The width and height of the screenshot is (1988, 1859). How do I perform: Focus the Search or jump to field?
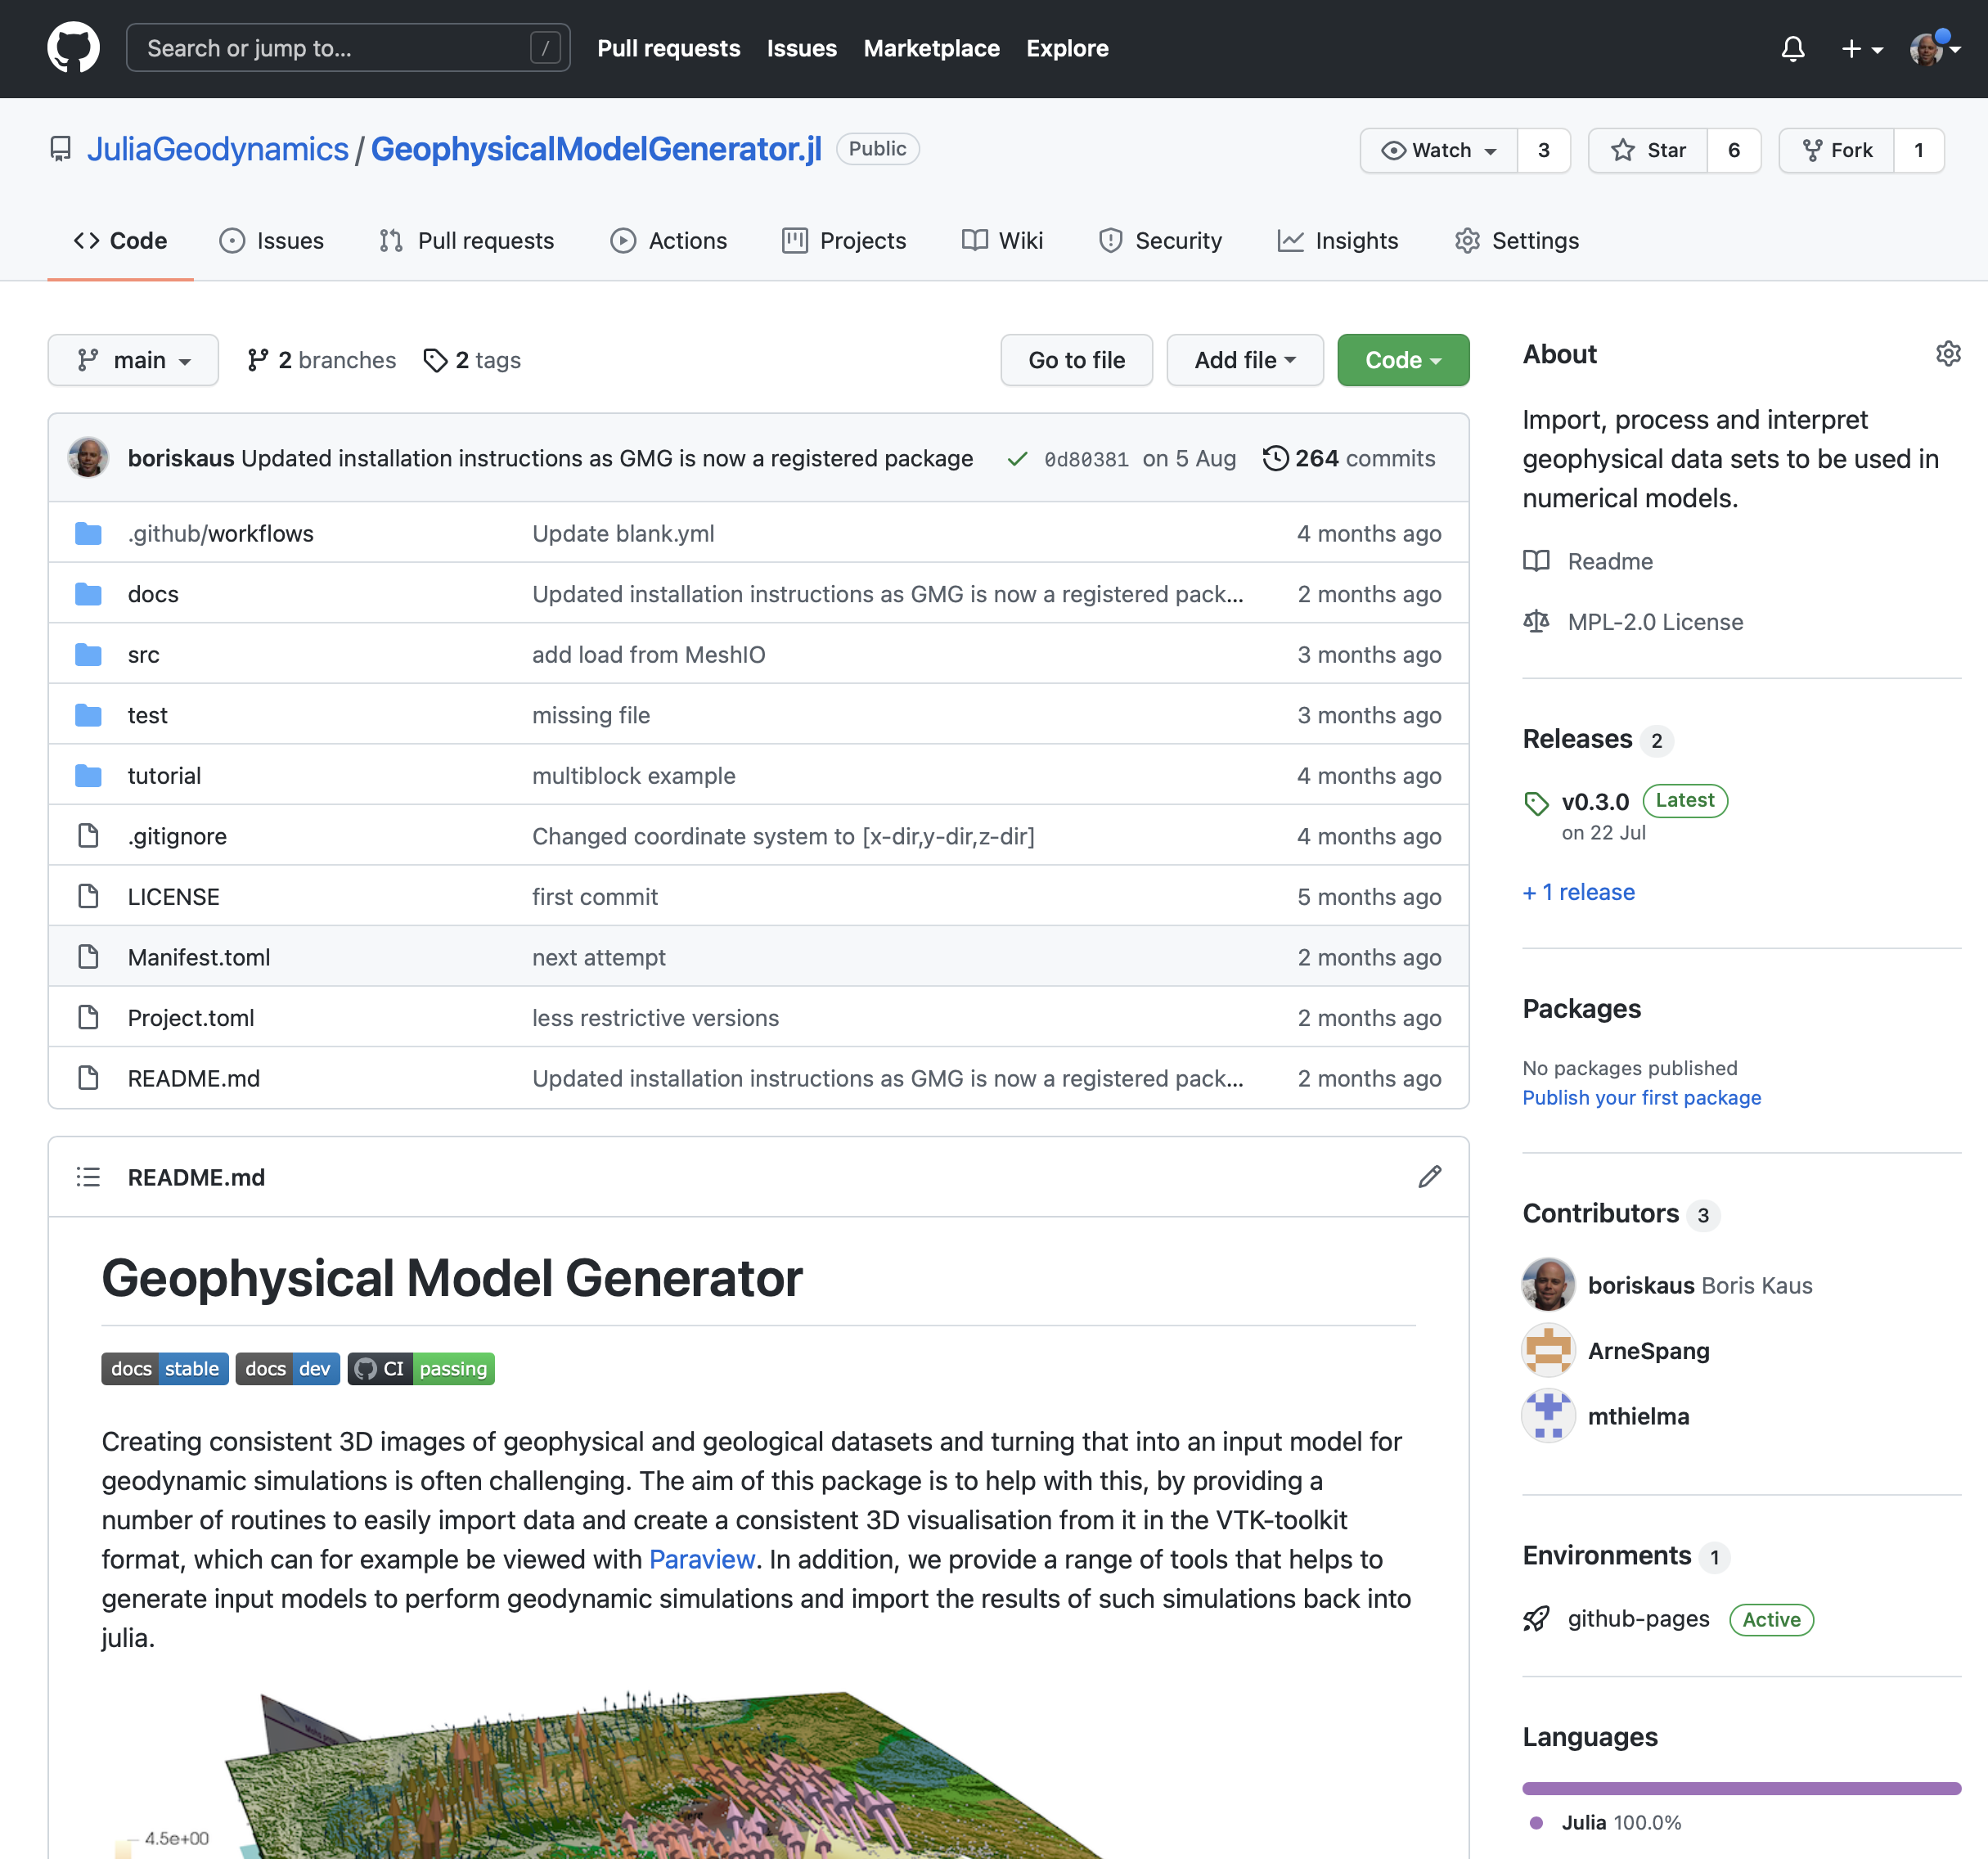click(348, 48)
